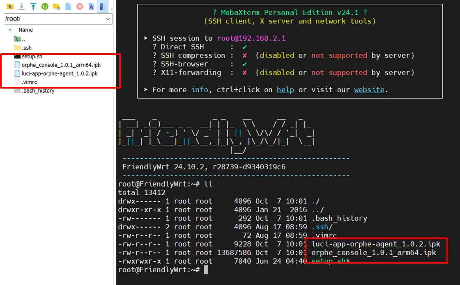
Task: Click the purple letter A file icon
Action: coord(91,6)
